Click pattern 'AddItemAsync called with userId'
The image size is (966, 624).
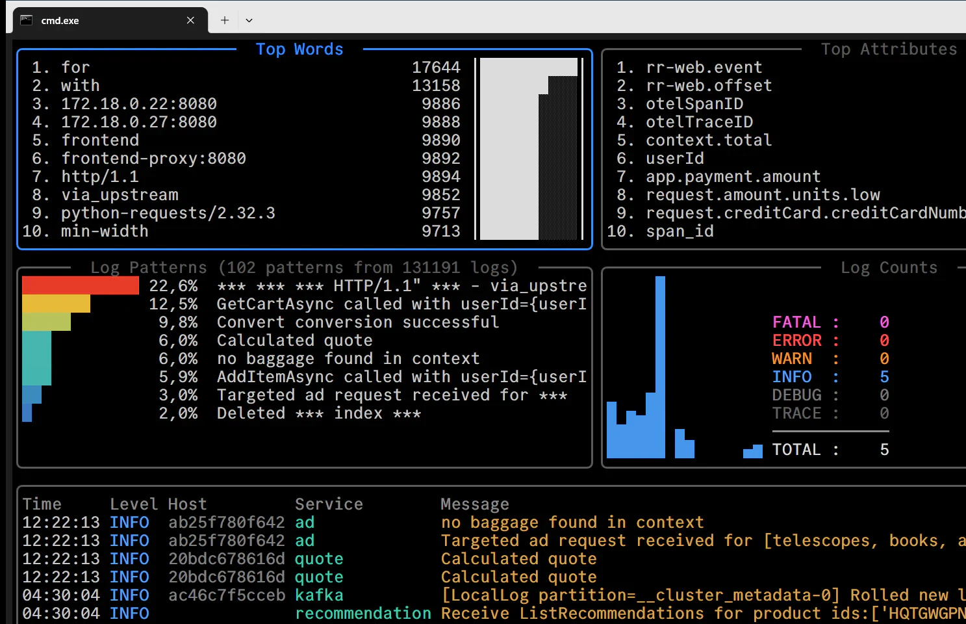pos(401,377)
